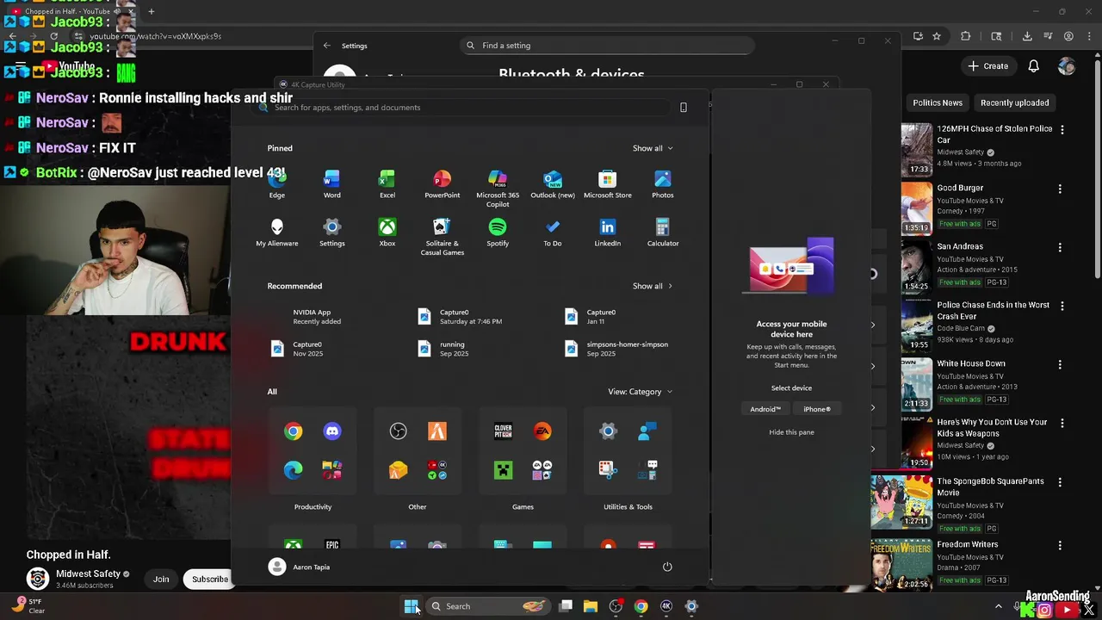This screenshot has height=620, width=1102.
Task: Click Settings Find a setting field
Action: click(606, 46)
